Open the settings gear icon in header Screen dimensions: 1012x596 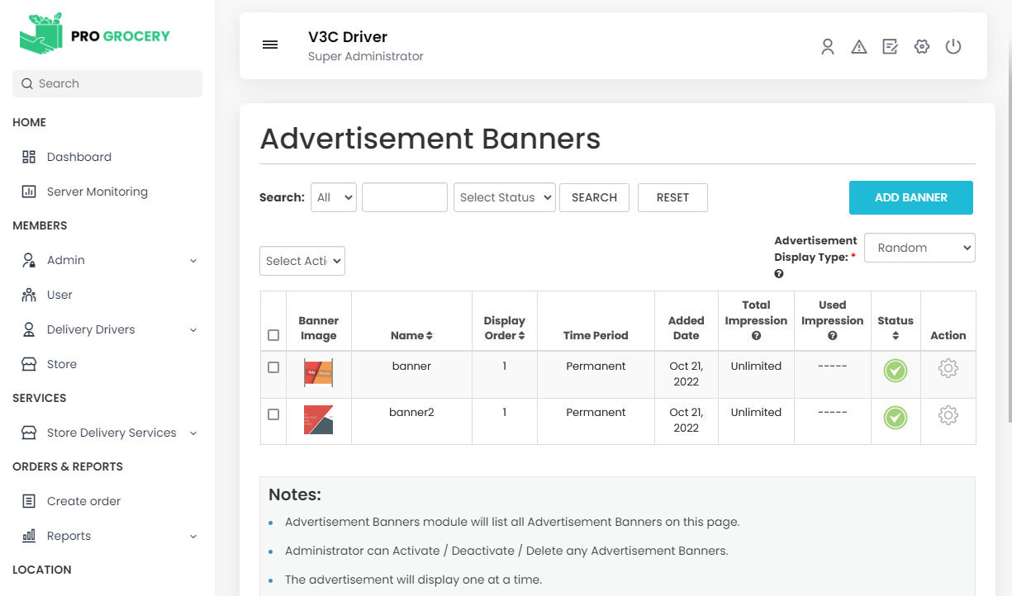pos(922,47)
